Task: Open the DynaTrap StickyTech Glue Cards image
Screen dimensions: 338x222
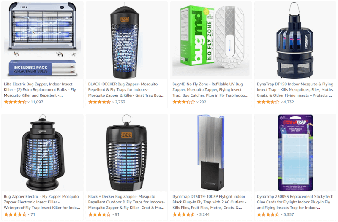Action: (x=295, y=153)
